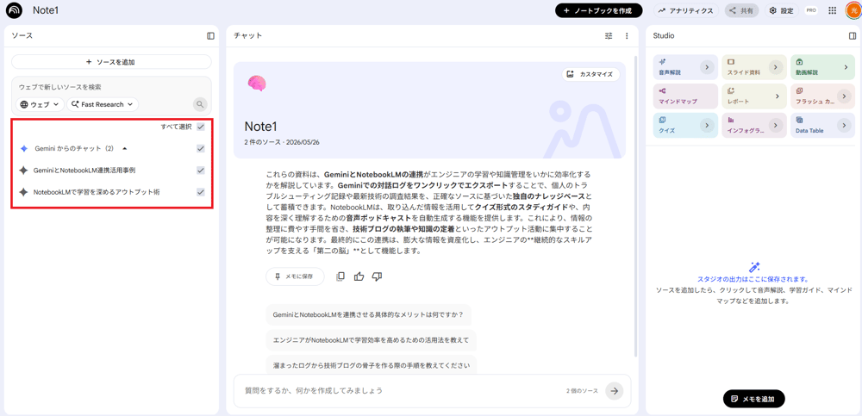Open slide deck options arrow
The image size is (862, 416).
point(776,67)
